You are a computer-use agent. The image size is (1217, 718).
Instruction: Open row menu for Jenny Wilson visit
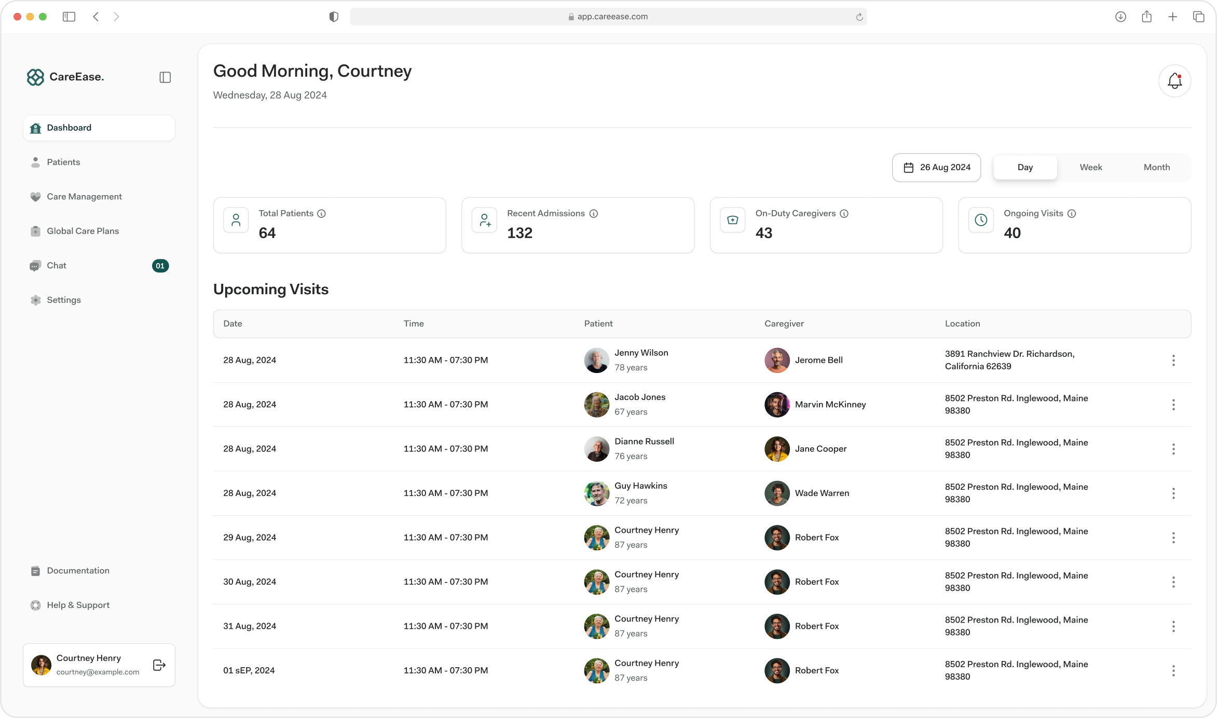pos(1173,361)
